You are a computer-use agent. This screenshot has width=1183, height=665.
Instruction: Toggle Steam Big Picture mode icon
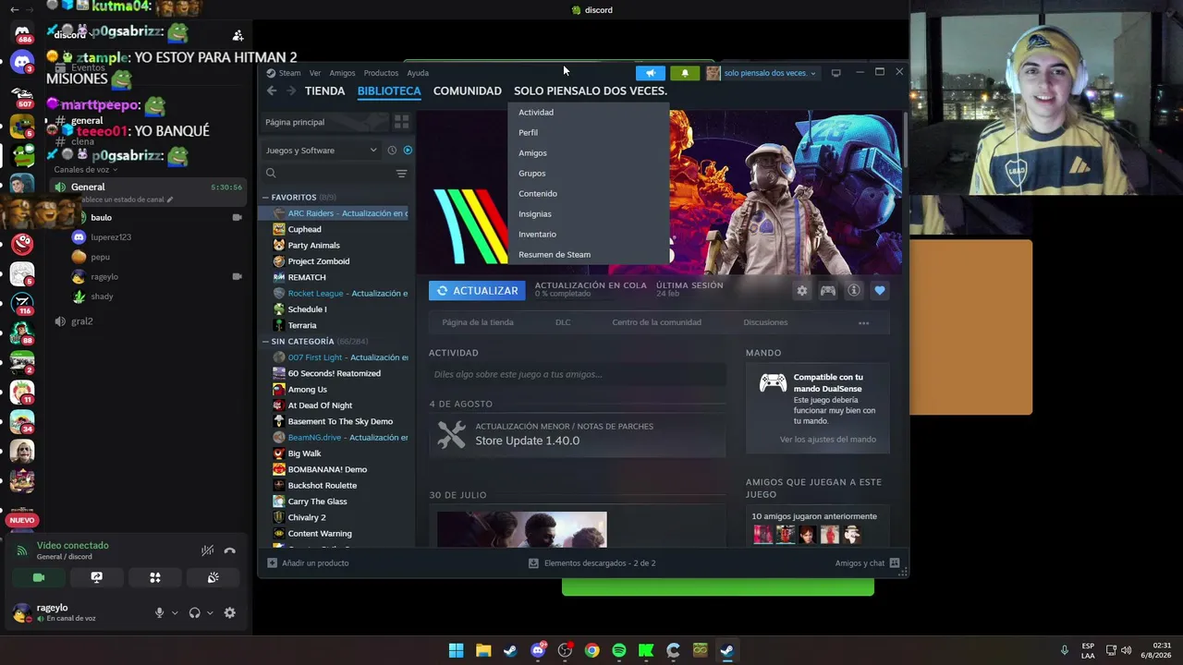click(x=835, y=73)
